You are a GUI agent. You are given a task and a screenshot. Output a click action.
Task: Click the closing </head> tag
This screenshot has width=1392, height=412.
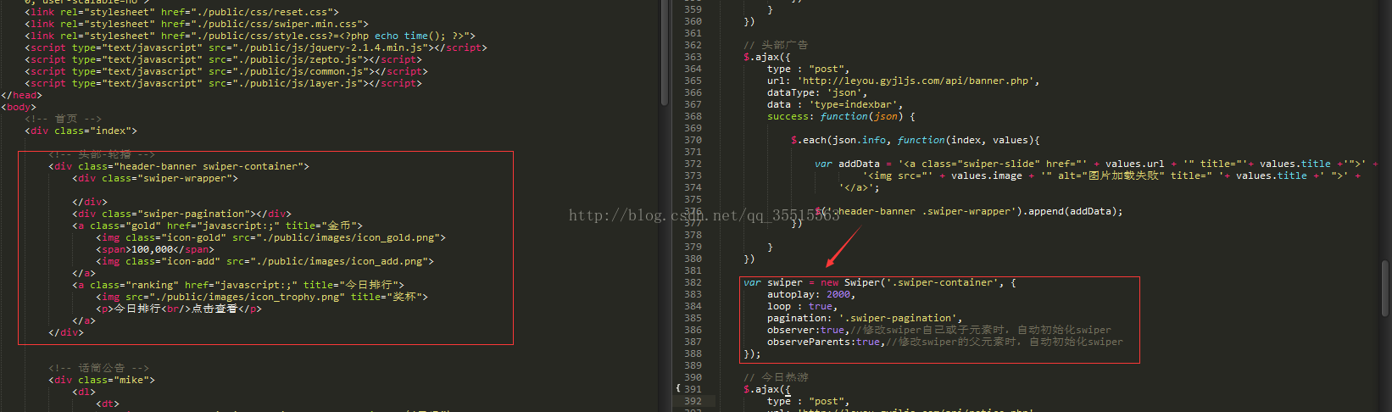tap(22, 95)
